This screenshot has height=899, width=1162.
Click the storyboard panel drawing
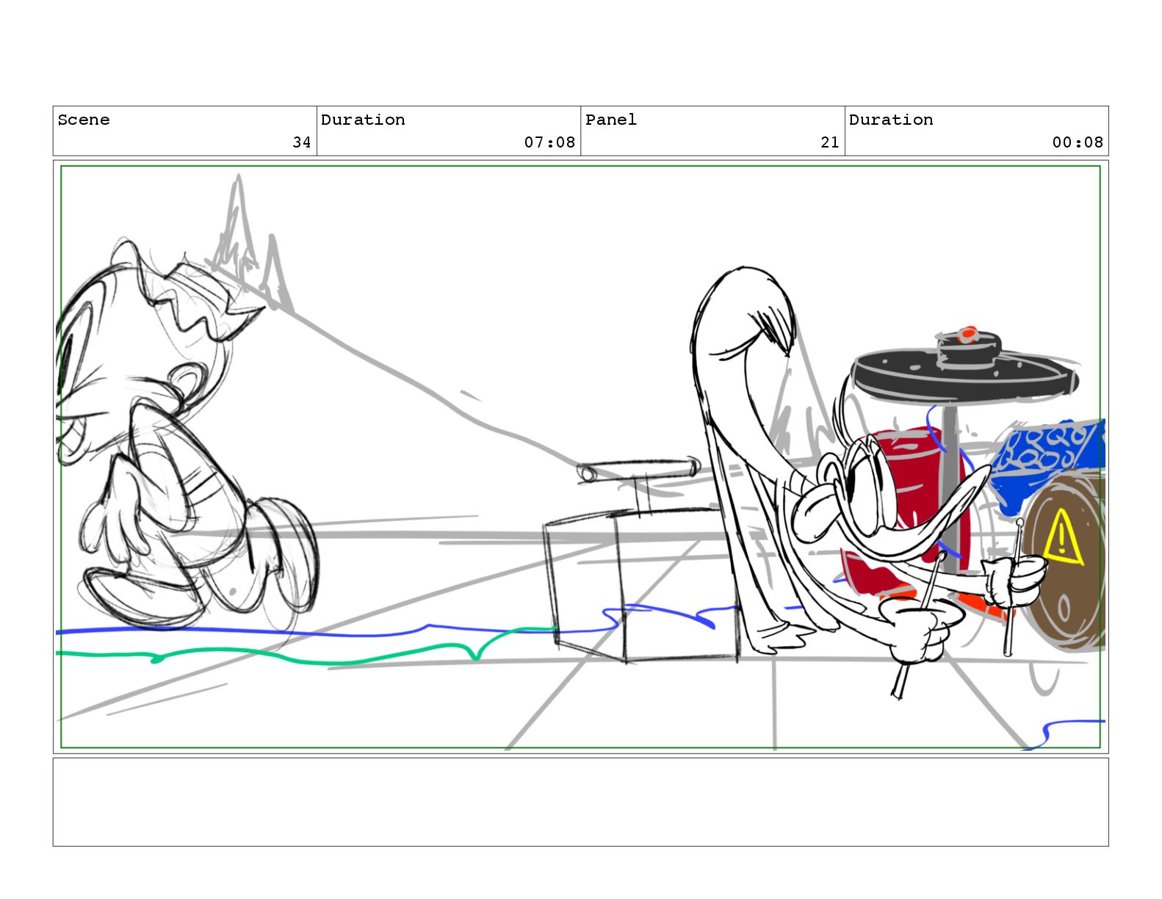tap(580, 457)
